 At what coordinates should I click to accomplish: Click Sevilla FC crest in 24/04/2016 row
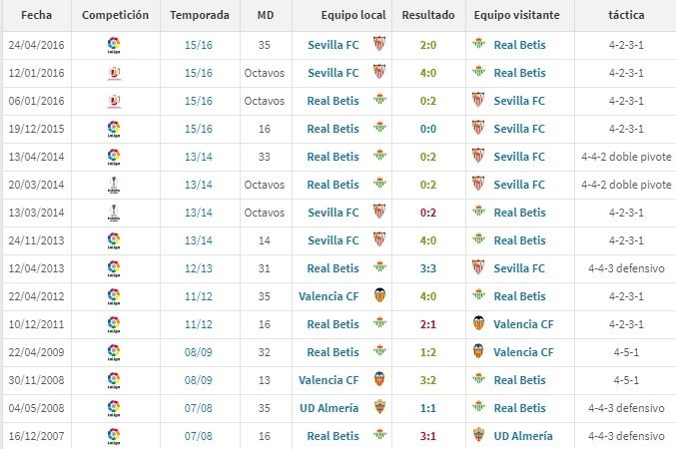point(378,44)
